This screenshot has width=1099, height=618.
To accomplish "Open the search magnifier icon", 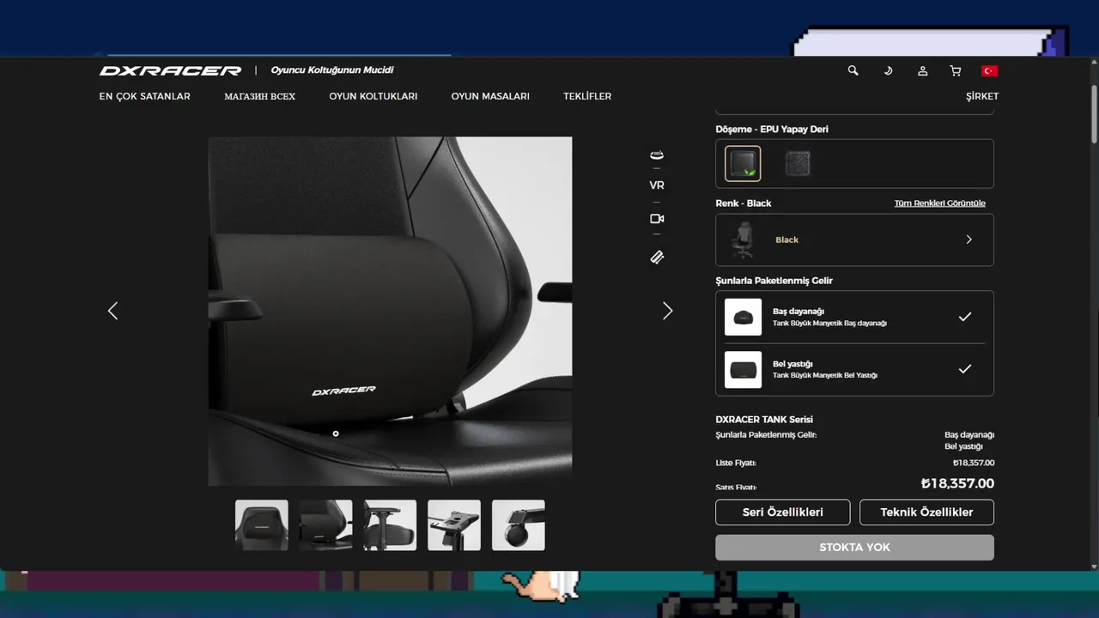I will click(x=853, y=70).
